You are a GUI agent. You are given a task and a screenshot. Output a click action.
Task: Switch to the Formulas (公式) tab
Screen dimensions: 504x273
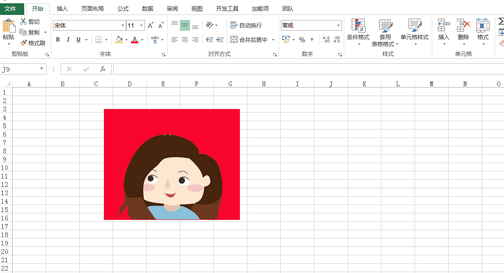tap(123, 9)
